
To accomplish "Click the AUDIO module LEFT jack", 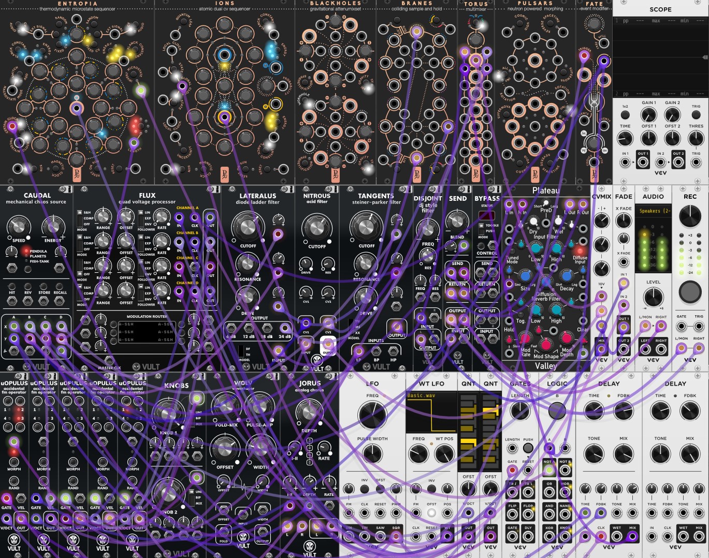I will 645,348.
